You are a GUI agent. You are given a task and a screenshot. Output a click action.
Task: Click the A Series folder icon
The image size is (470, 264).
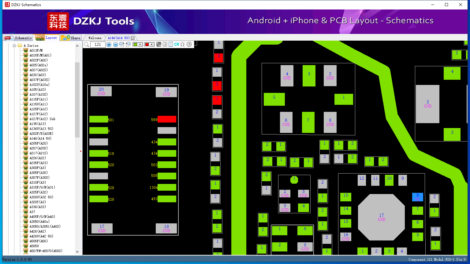[x=20, y=46]
